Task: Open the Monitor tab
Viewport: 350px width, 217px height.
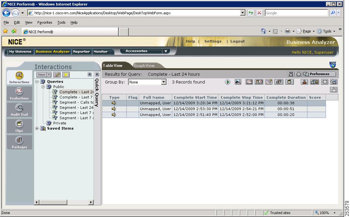Action: point(100,52)
